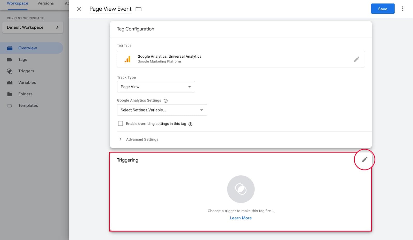Image resolution: width=413 pixels, height=240 pixels.
Task: Open Select Settings Variable dropdown
Action: [162, 110]
